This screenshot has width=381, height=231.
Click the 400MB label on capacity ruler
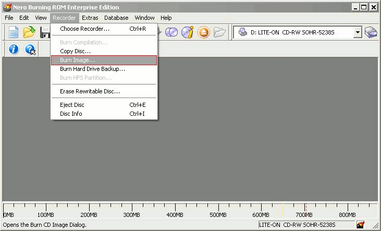175,215
